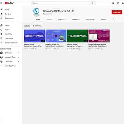Open the hamburger guide menu
Image resolution: width=124 pixels, height=124 pixels.
(x=1, y=3)
